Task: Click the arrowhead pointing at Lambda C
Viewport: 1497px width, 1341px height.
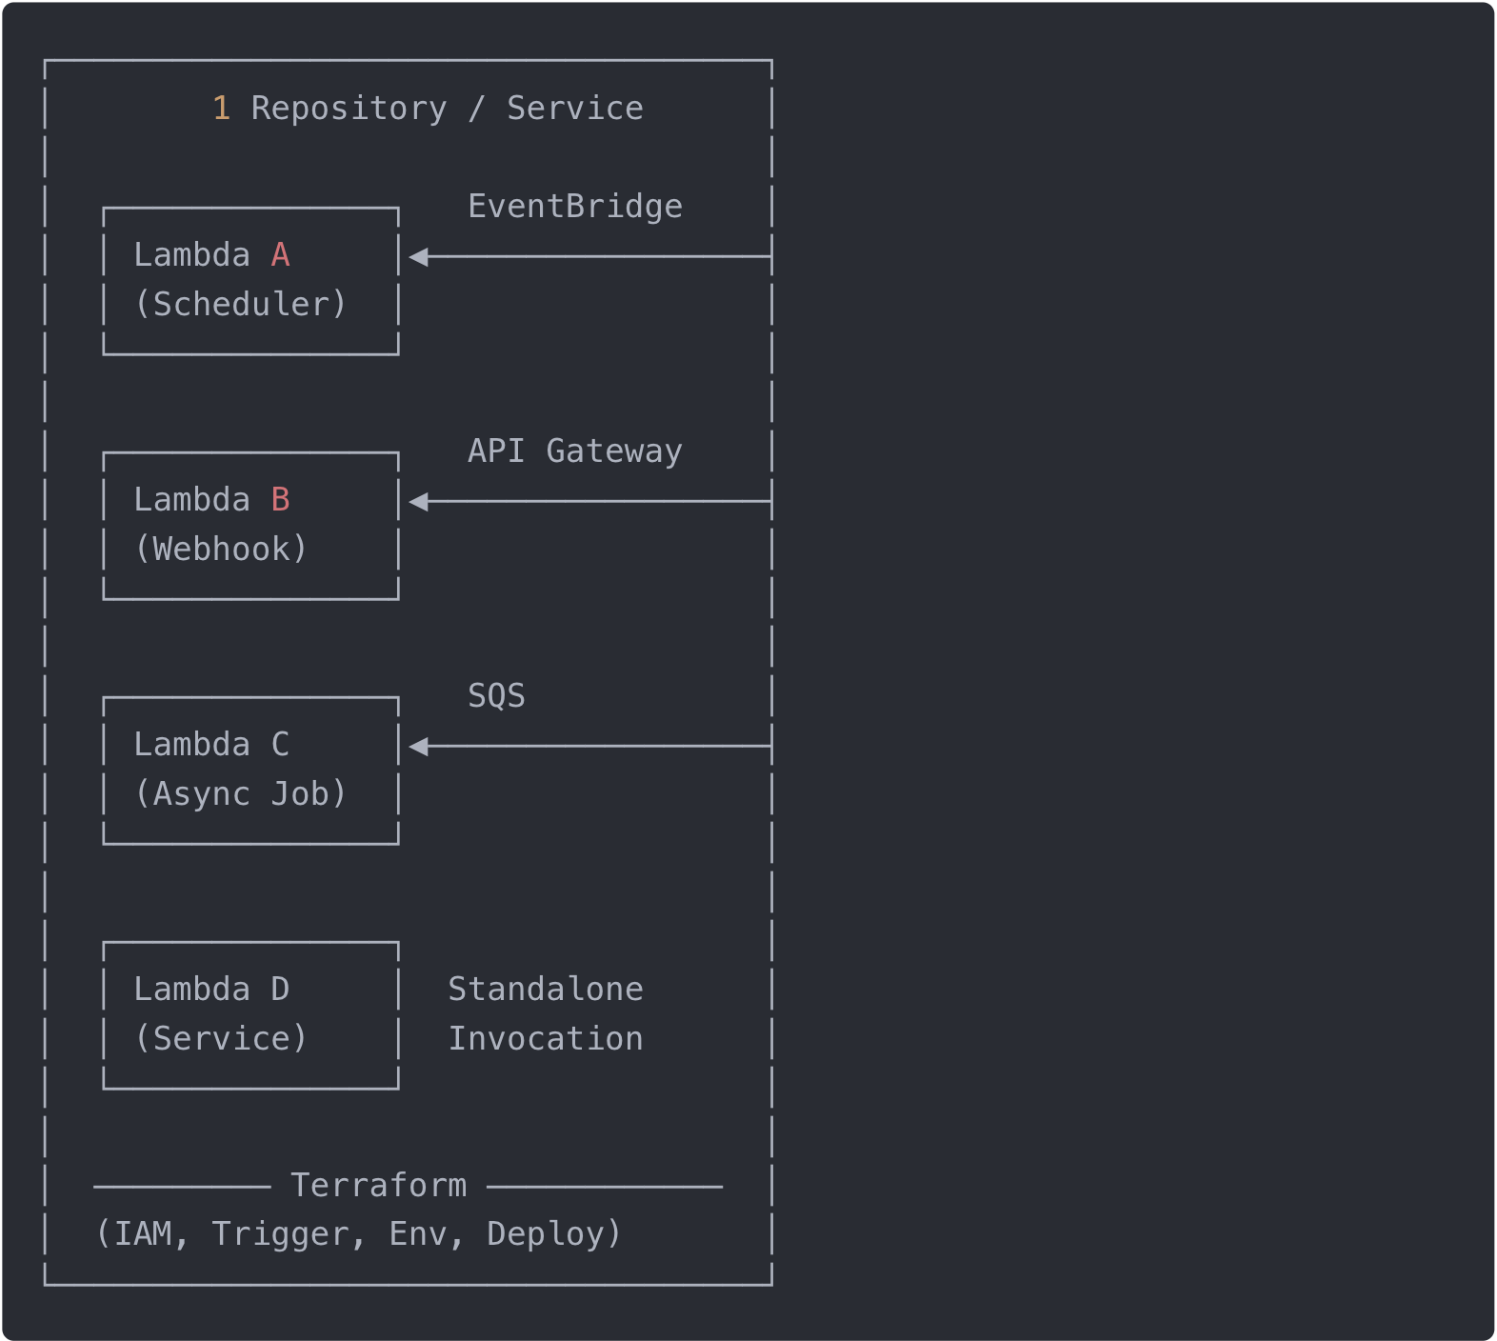Action: pos(419,747)
